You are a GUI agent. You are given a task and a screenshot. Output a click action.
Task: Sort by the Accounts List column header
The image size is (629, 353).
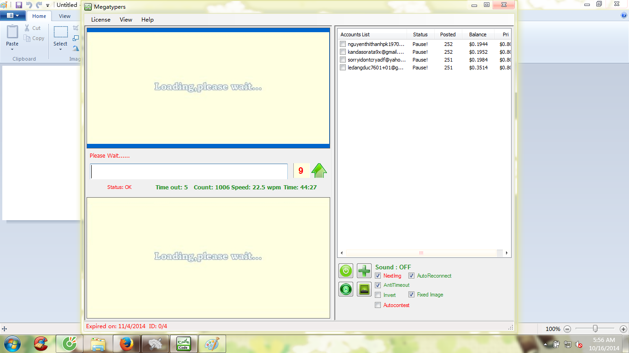pos(373,34)
